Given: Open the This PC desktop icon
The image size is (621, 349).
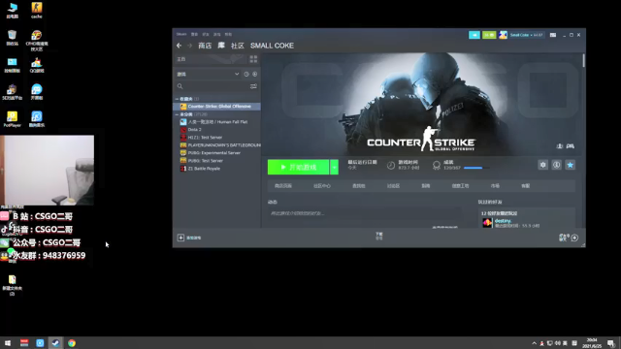Looking at the screenshot, I should (x=13, y=11).
